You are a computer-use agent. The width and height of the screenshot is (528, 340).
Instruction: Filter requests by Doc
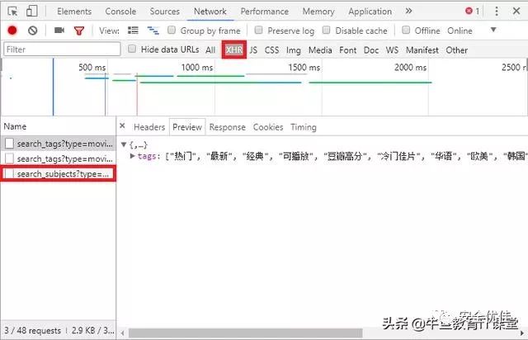coord(371,50)
